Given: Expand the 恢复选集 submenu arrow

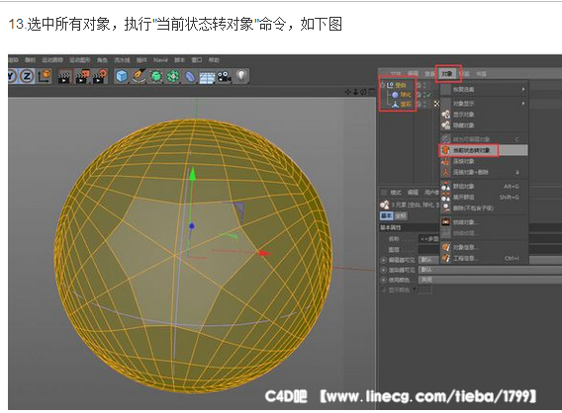Looking at the screenshot, I should [523, 89].
